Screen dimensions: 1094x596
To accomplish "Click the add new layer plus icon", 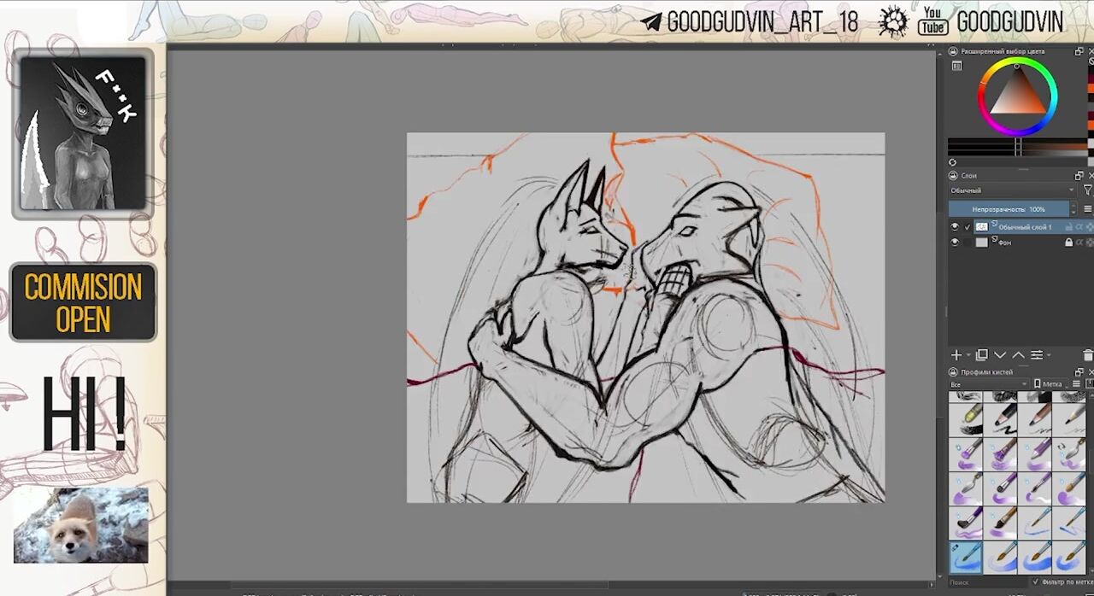I will tap(956, 355).
